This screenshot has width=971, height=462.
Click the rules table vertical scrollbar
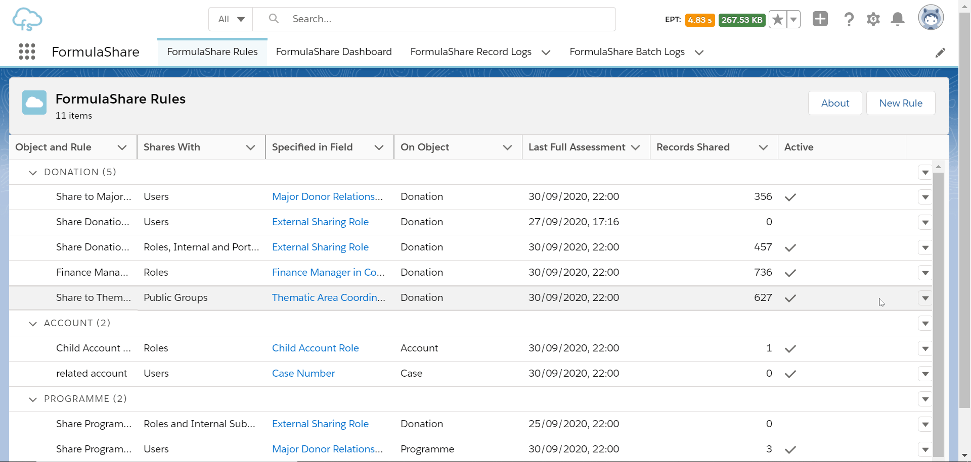click(x=938, y=313)
